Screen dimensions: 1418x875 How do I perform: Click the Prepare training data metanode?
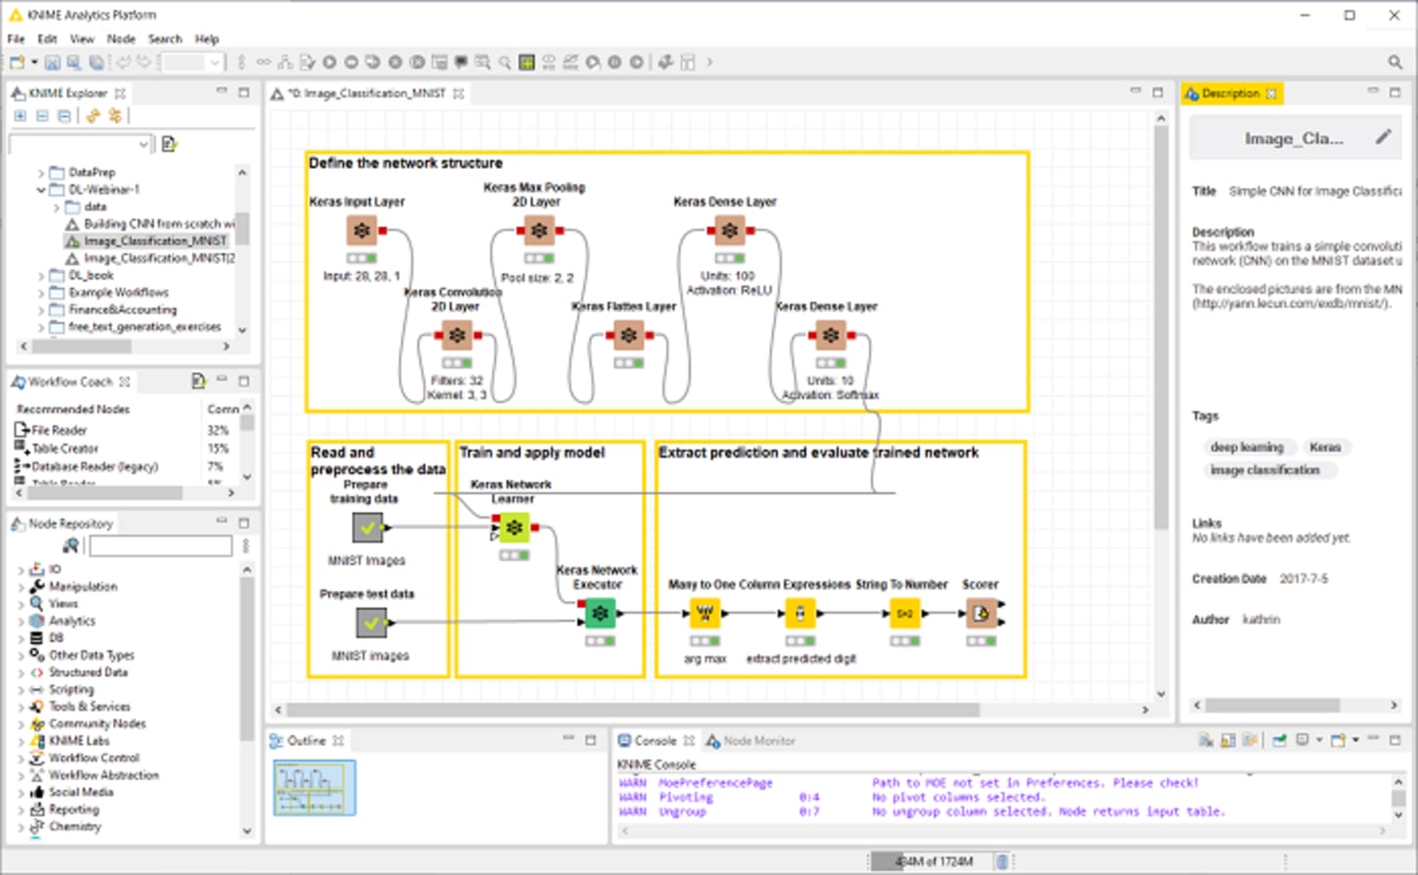pos(367,528)
